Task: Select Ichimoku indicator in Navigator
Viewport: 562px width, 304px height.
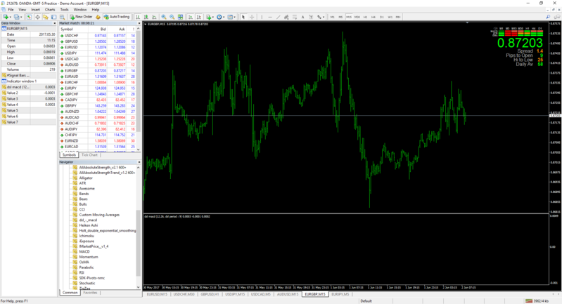Action: click(x=87, y=236)
